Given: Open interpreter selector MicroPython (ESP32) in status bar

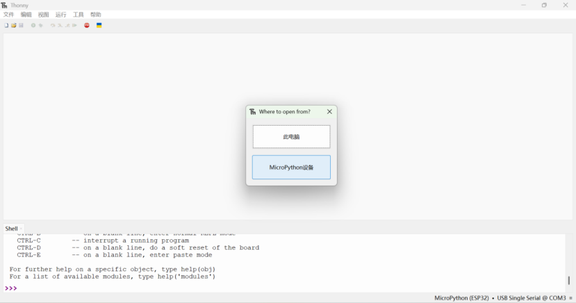Looking at the screenshot, I should (x=461, y=298).
